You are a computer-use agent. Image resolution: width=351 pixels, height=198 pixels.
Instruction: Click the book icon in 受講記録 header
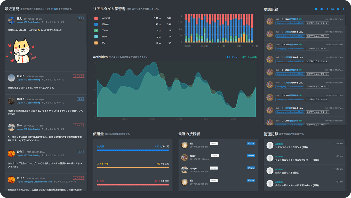point(316,9)
